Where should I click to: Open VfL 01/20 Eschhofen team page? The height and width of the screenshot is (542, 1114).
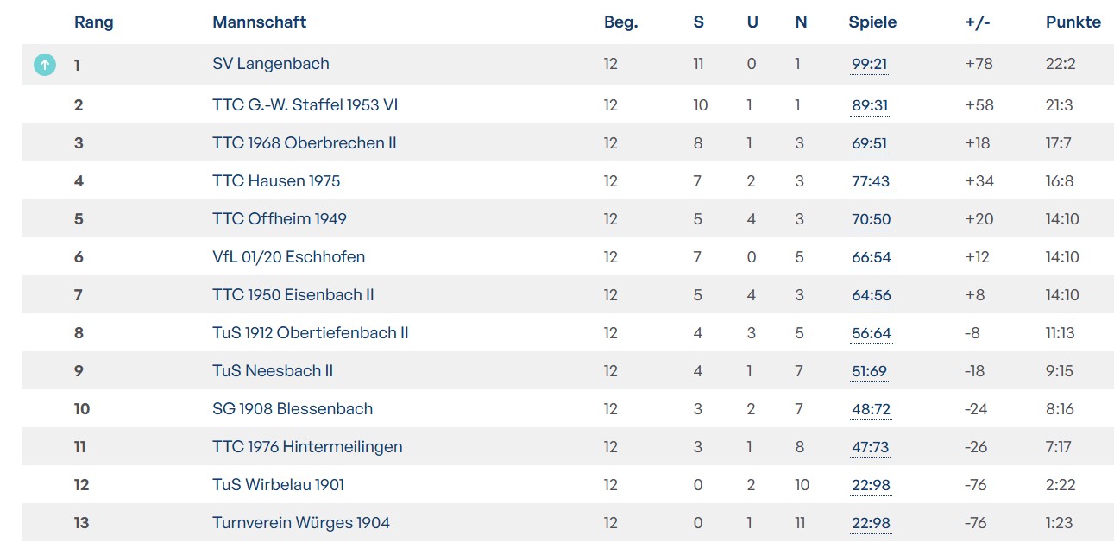click(288, 257)
